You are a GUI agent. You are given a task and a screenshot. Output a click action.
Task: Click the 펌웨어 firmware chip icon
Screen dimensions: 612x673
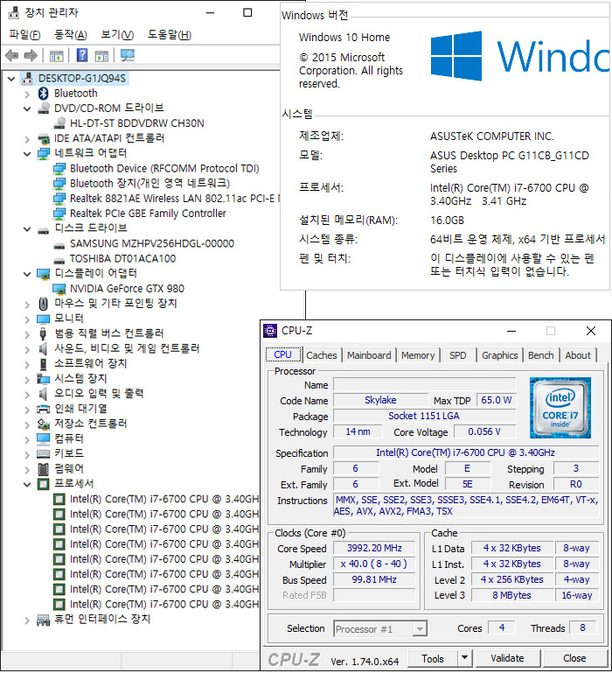[x=44, y=469]
